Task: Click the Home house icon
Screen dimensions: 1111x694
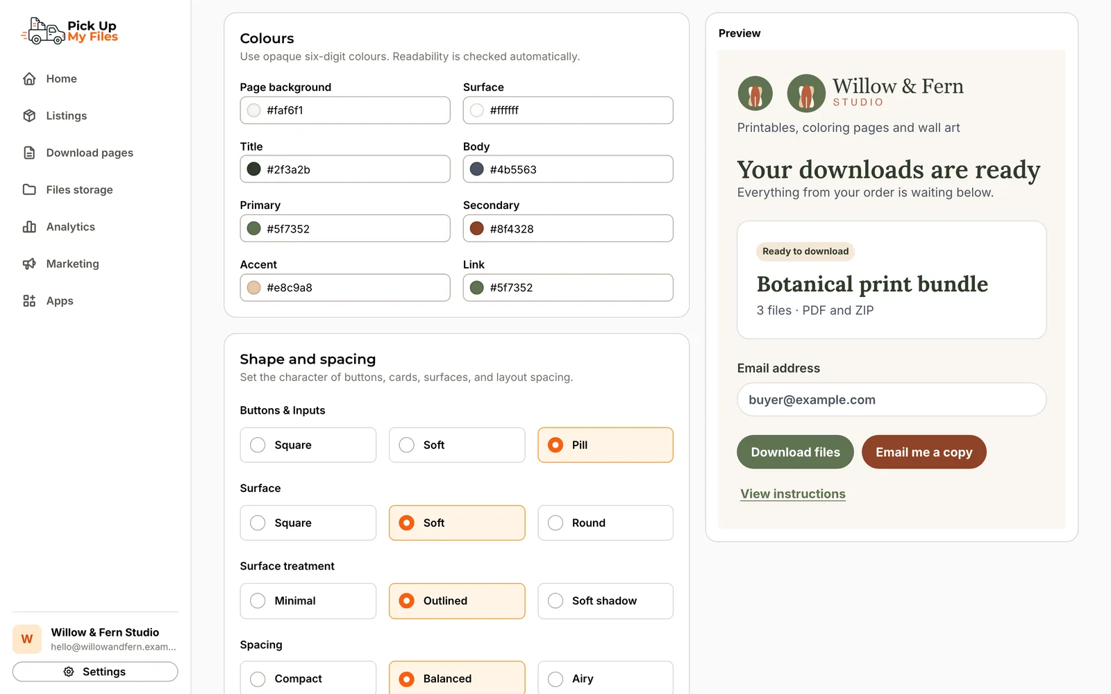Action: (29, 79)
